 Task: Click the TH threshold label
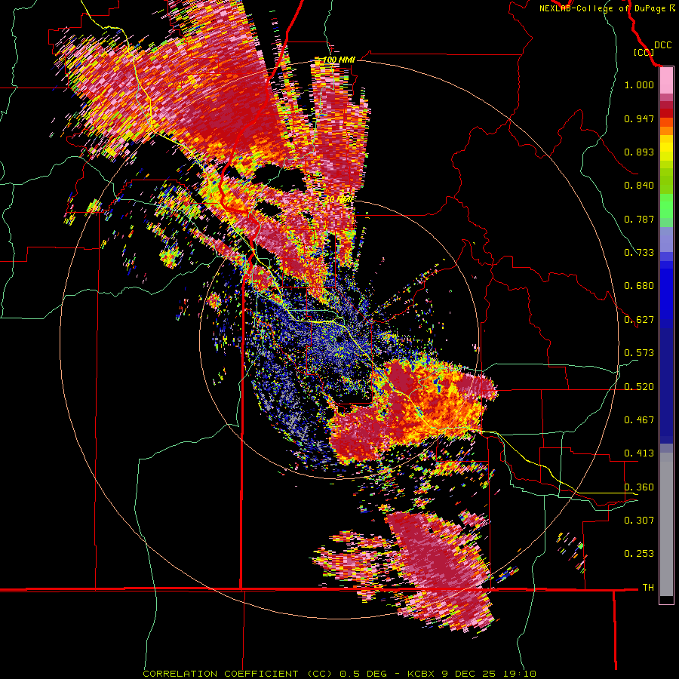(x=648, y=588)
